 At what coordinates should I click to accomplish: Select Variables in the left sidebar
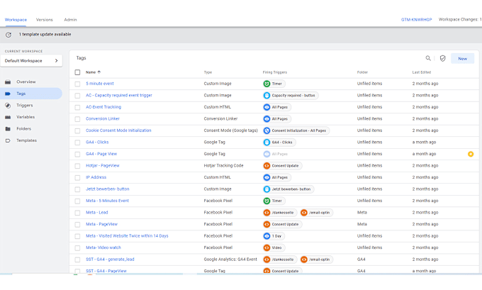26,117
